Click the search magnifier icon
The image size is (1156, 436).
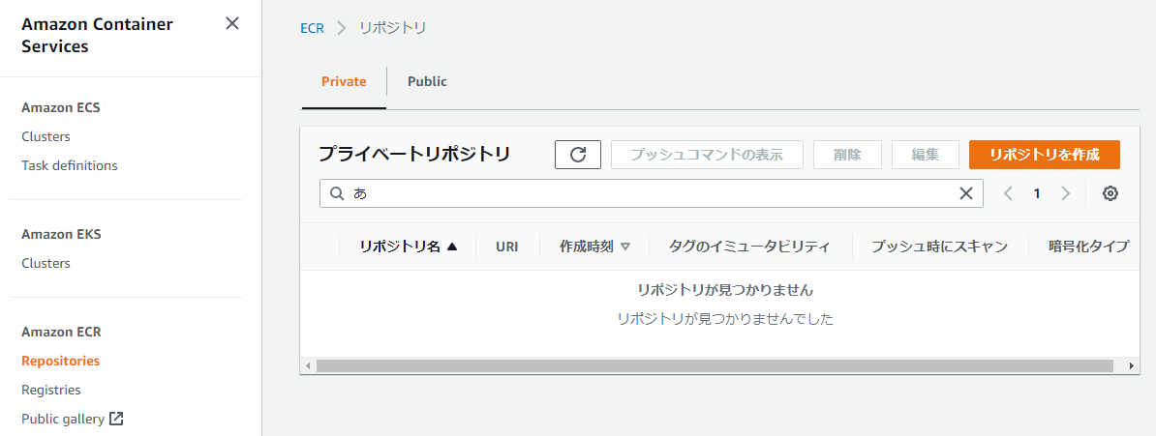click(x=337, y=193)
